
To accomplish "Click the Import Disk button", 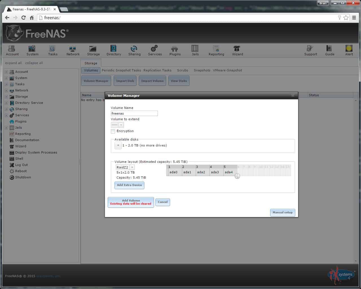I will [x=125, y=81].
